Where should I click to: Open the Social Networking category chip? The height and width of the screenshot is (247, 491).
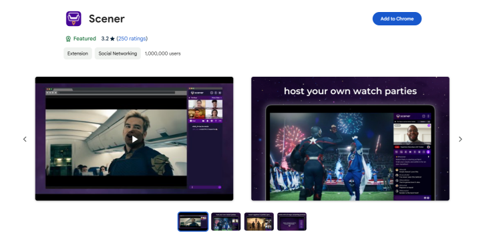tap(118, 53)
